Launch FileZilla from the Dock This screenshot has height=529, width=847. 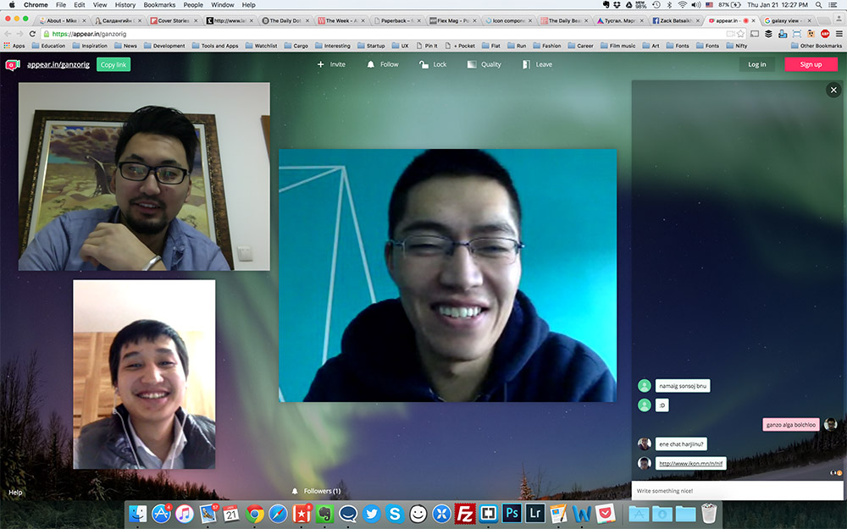point(465,513)
